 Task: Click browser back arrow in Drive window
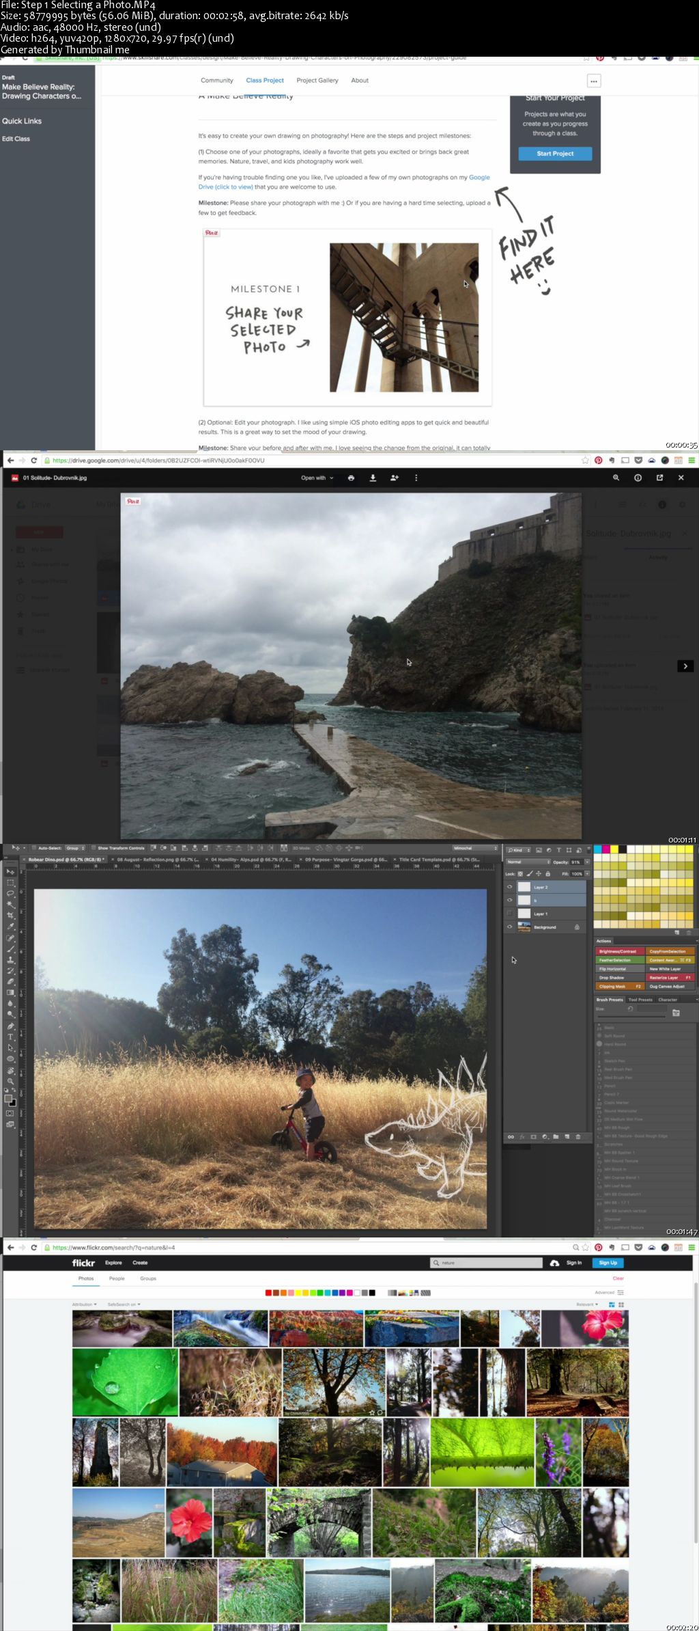(10, 461)
